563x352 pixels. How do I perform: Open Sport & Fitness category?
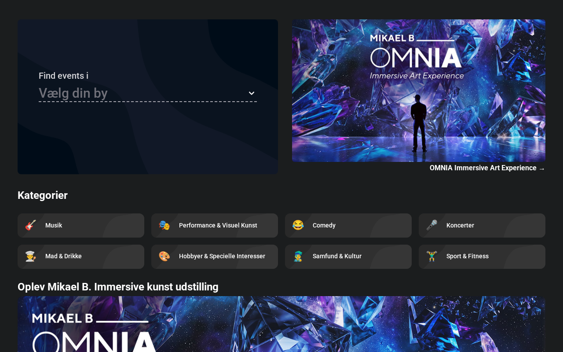[482, 257]
